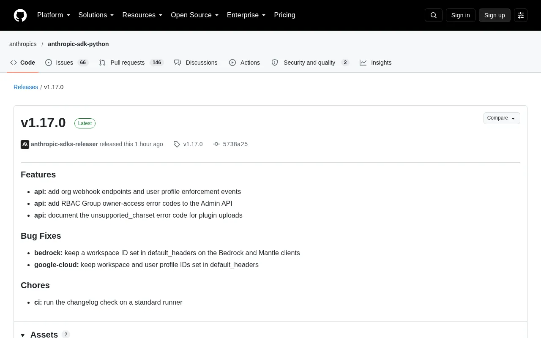Go to the GitHub homepage logo
541x338 pixels.
click(x=20, y=15)
